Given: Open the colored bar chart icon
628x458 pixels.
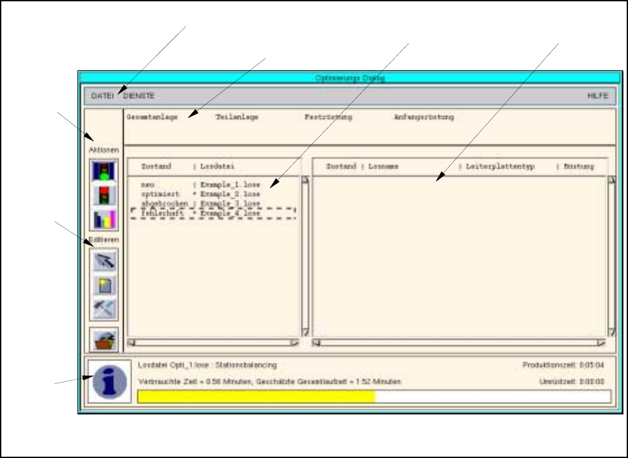Looking at the screenshot, I should click(x=104, y=219).
